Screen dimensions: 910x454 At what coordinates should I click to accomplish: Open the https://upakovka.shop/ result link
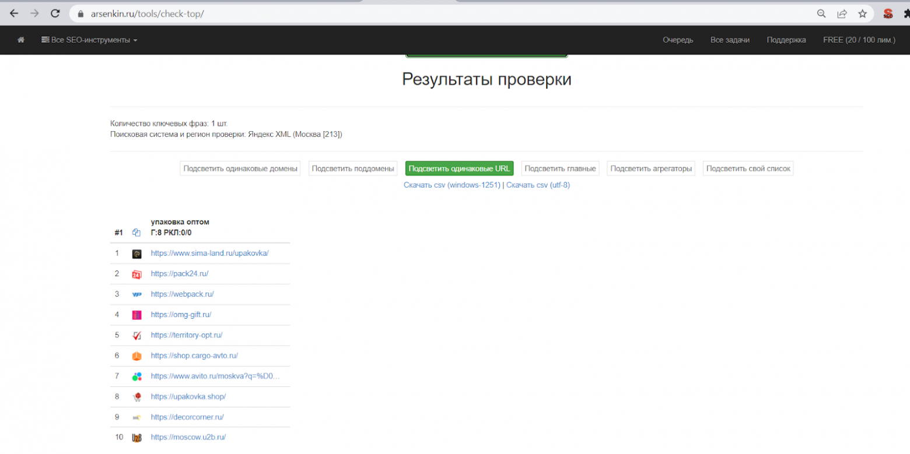click(x=188, y=396)
